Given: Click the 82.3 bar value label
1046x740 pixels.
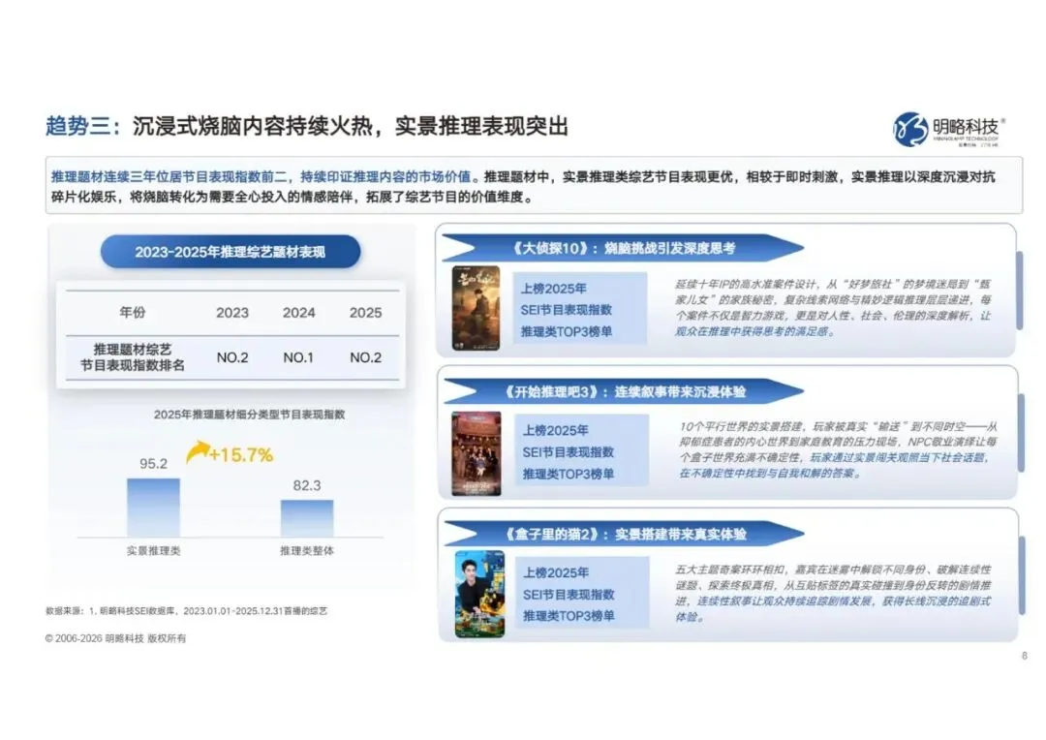Looking at the screenshot, I should point(307,486).
